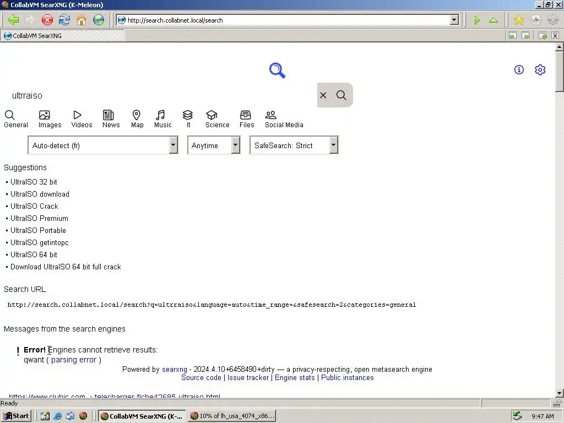
Task: Click suggestion UltraISO download
Action: pyautogui.click(x=40, y=194)
